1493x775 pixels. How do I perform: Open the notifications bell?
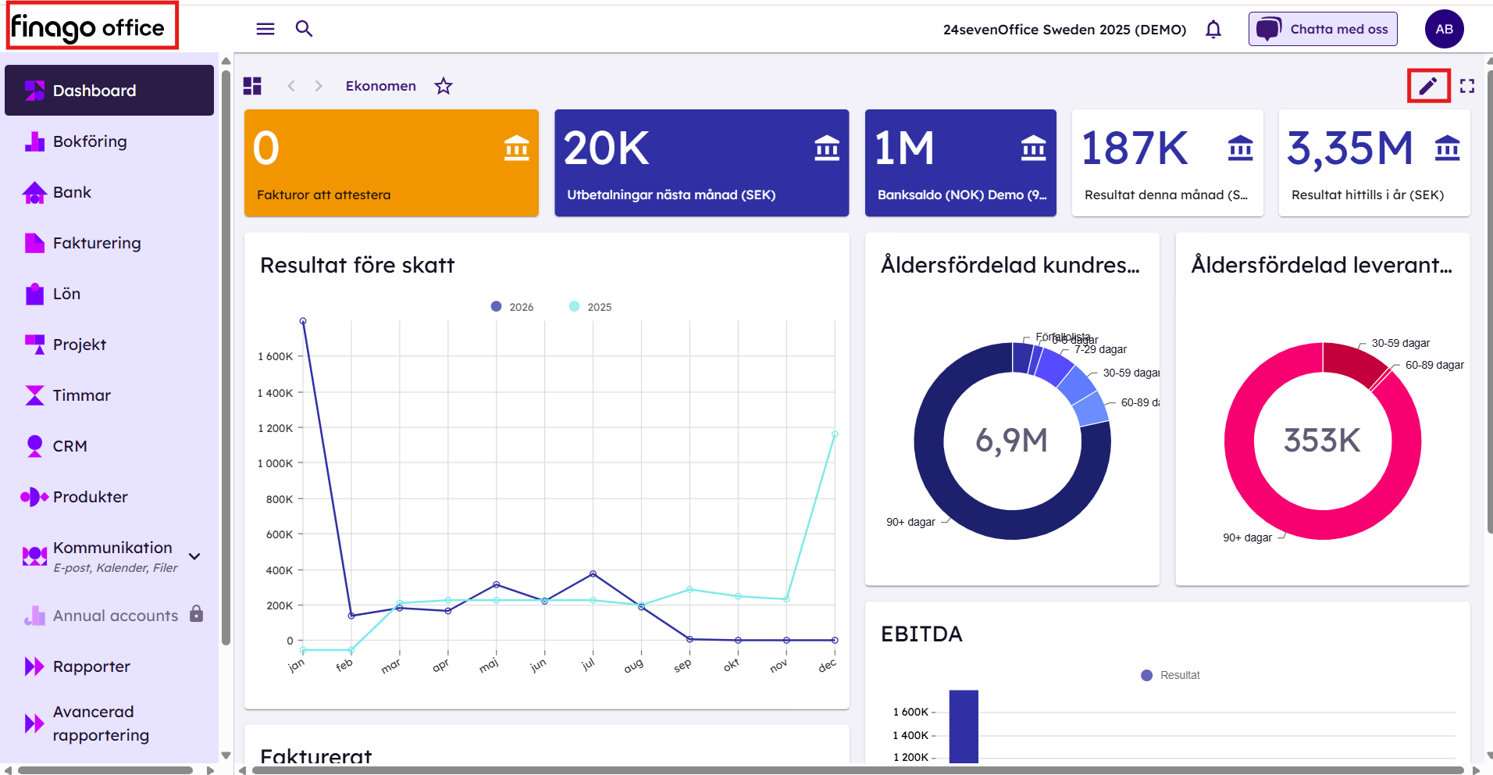pos(1213,29)
